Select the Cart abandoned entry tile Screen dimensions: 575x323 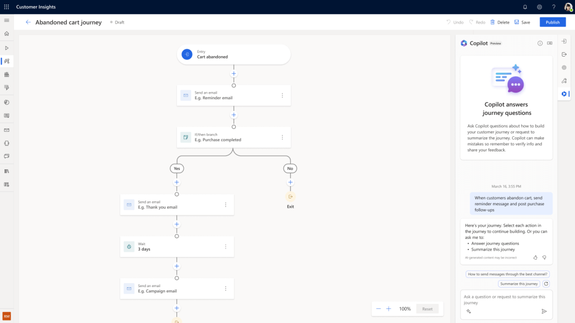click(x=234, y=54)
